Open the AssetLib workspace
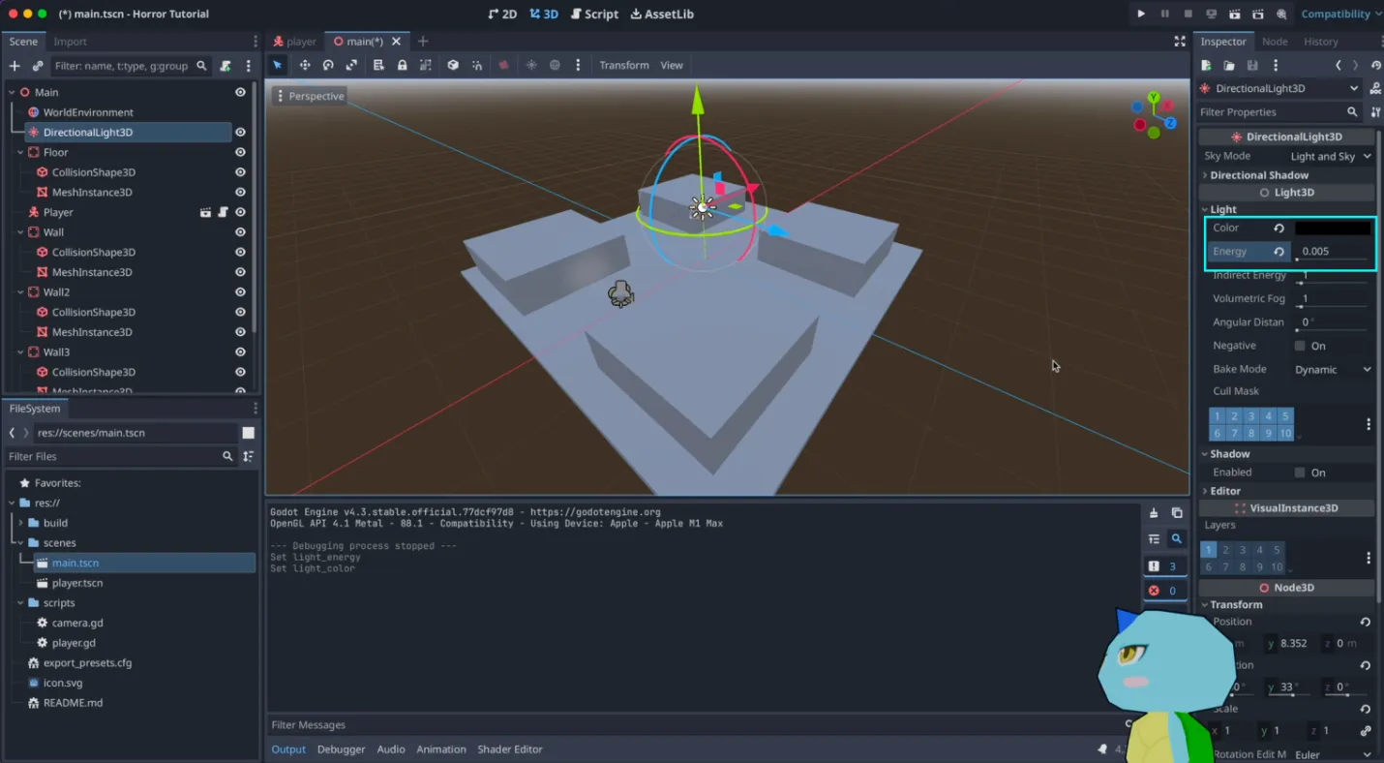Image resolution: width=1384 pixels, height=763 pixels. pos(662,14)
